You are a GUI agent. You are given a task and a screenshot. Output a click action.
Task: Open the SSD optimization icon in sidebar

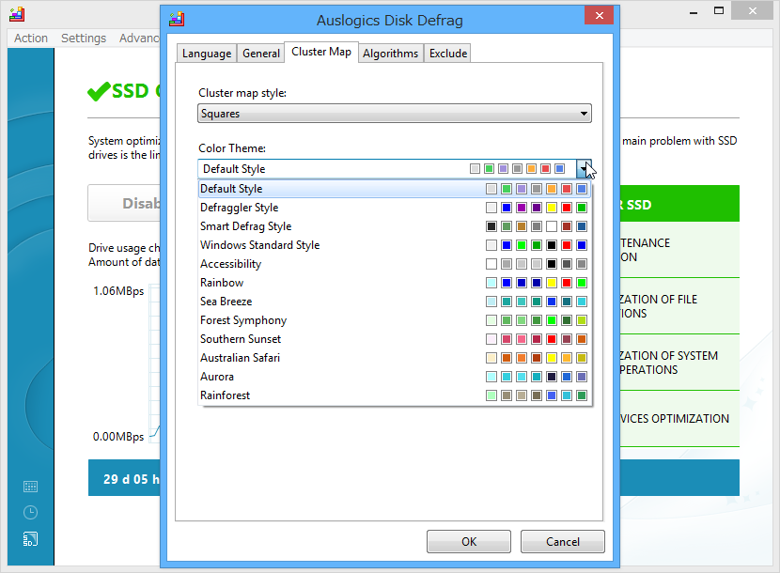pos(30,539)
